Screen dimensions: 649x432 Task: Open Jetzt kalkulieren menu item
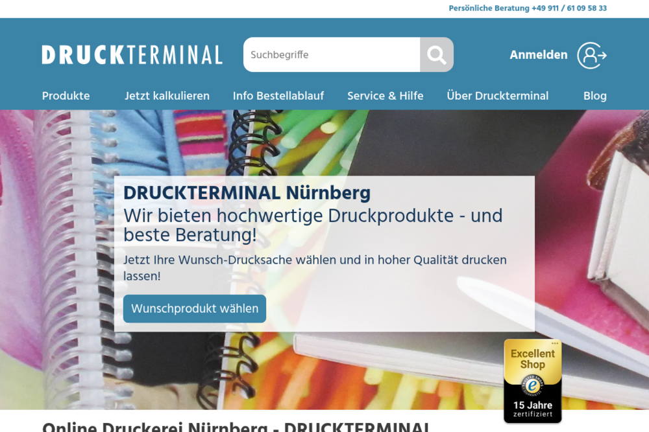pos(167,96)
